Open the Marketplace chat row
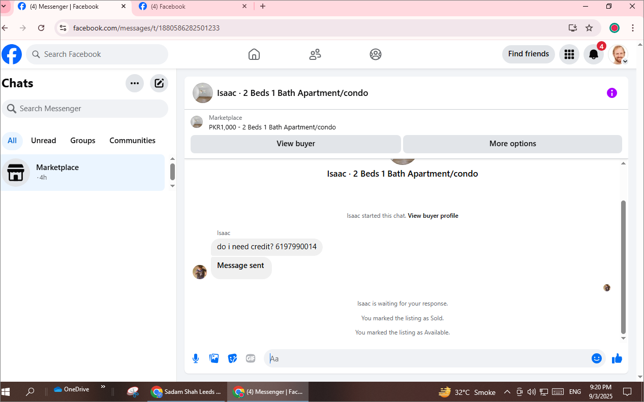 click(82, 173)
